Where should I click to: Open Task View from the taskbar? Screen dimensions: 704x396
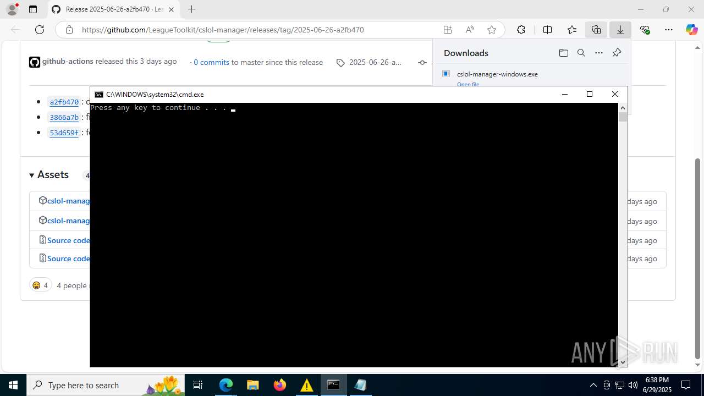coord(198,385)
